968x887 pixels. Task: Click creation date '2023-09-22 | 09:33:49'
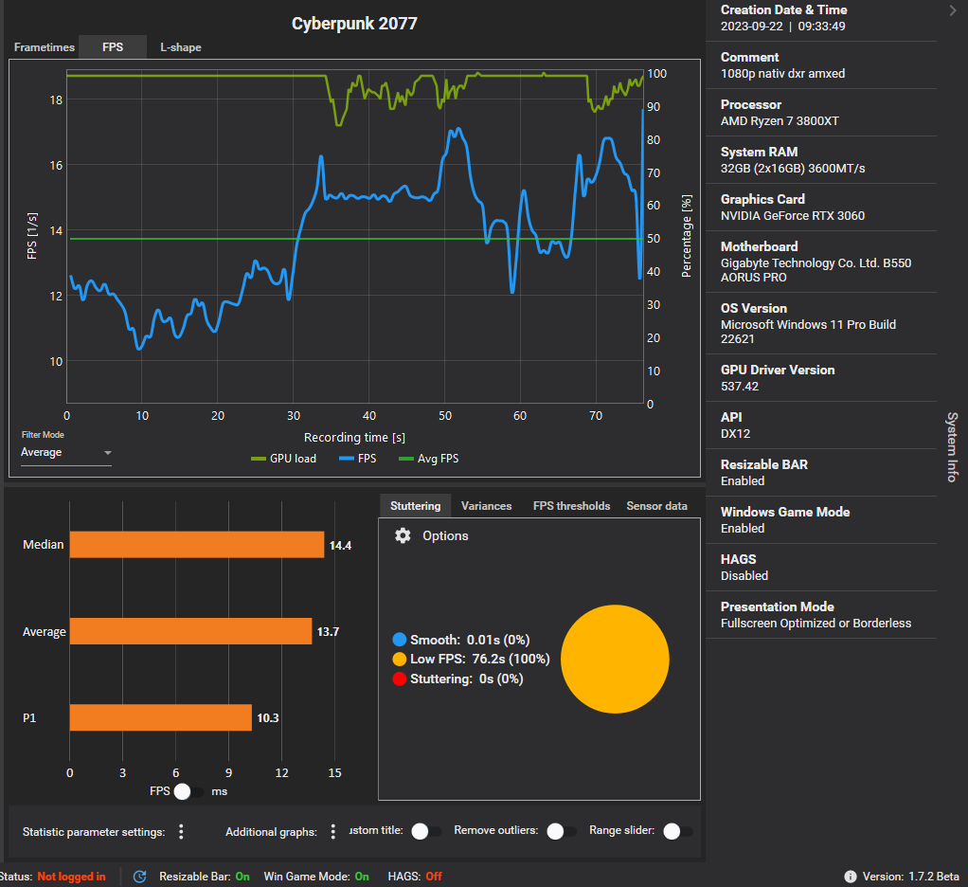(782, 26)
